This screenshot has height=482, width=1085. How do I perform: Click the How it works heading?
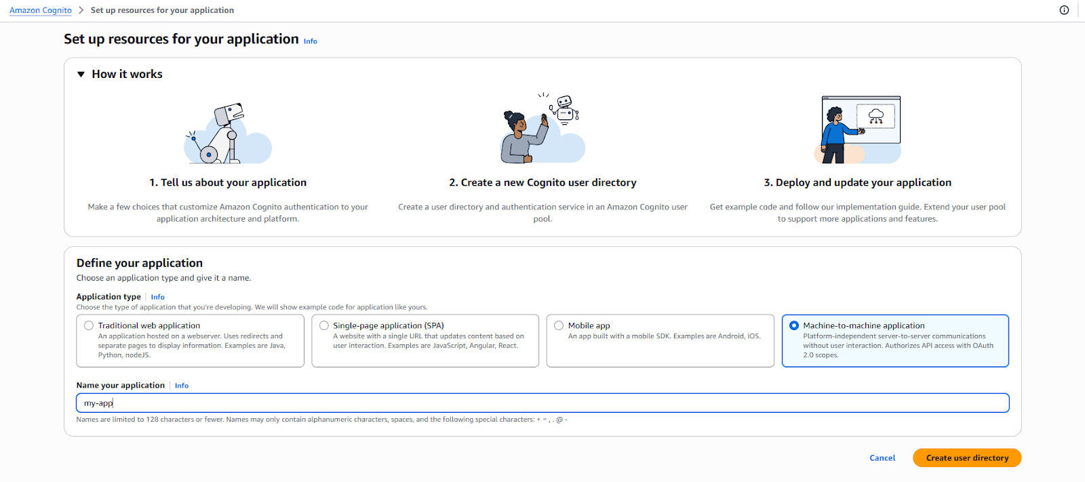point(127,75)
